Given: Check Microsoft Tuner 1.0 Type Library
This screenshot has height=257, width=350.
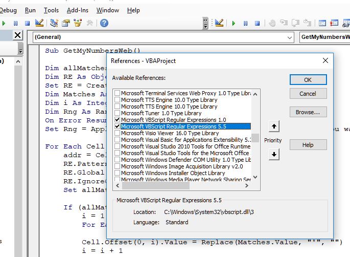Looking at the screenshot, I should pyautogui.click(x=117, y=113).
